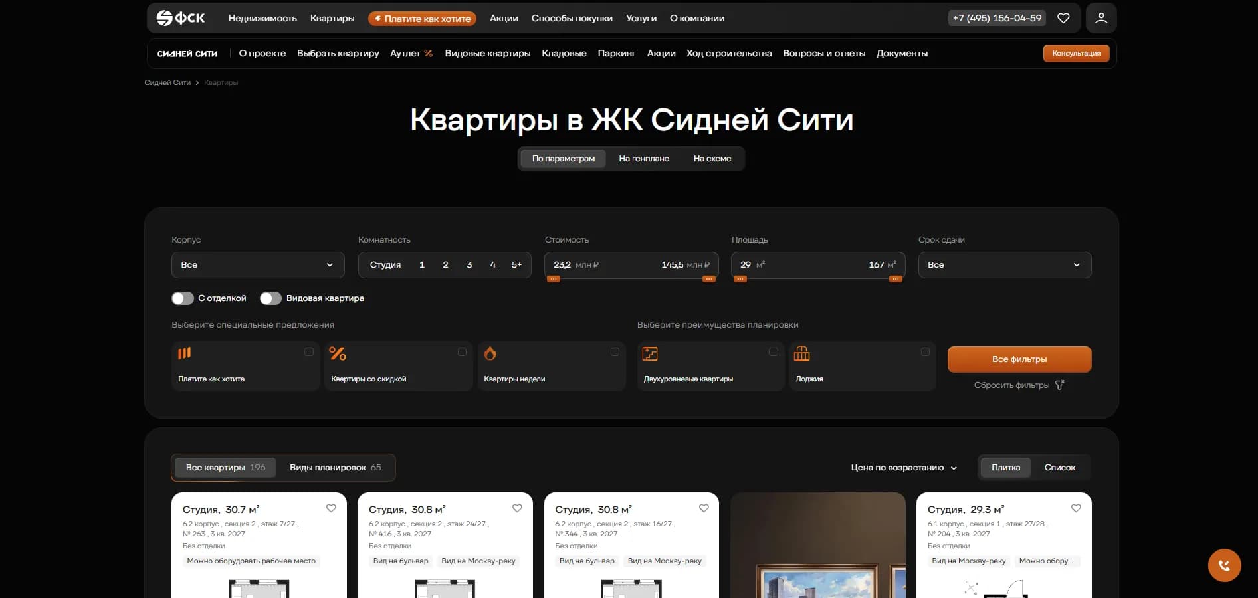
Task: Click minimum price slider handle
Action: [553, 279]
